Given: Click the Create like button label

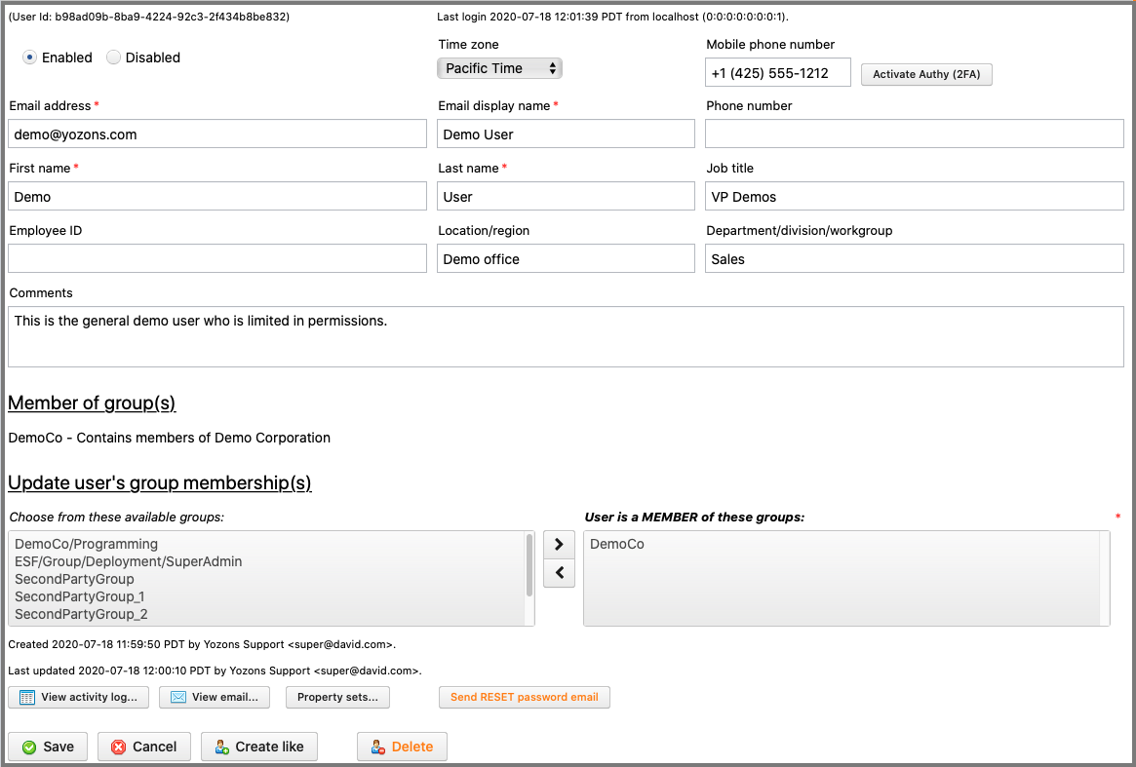Looking at the screenshot, I should pyautogui.click(x=269, y=747).
